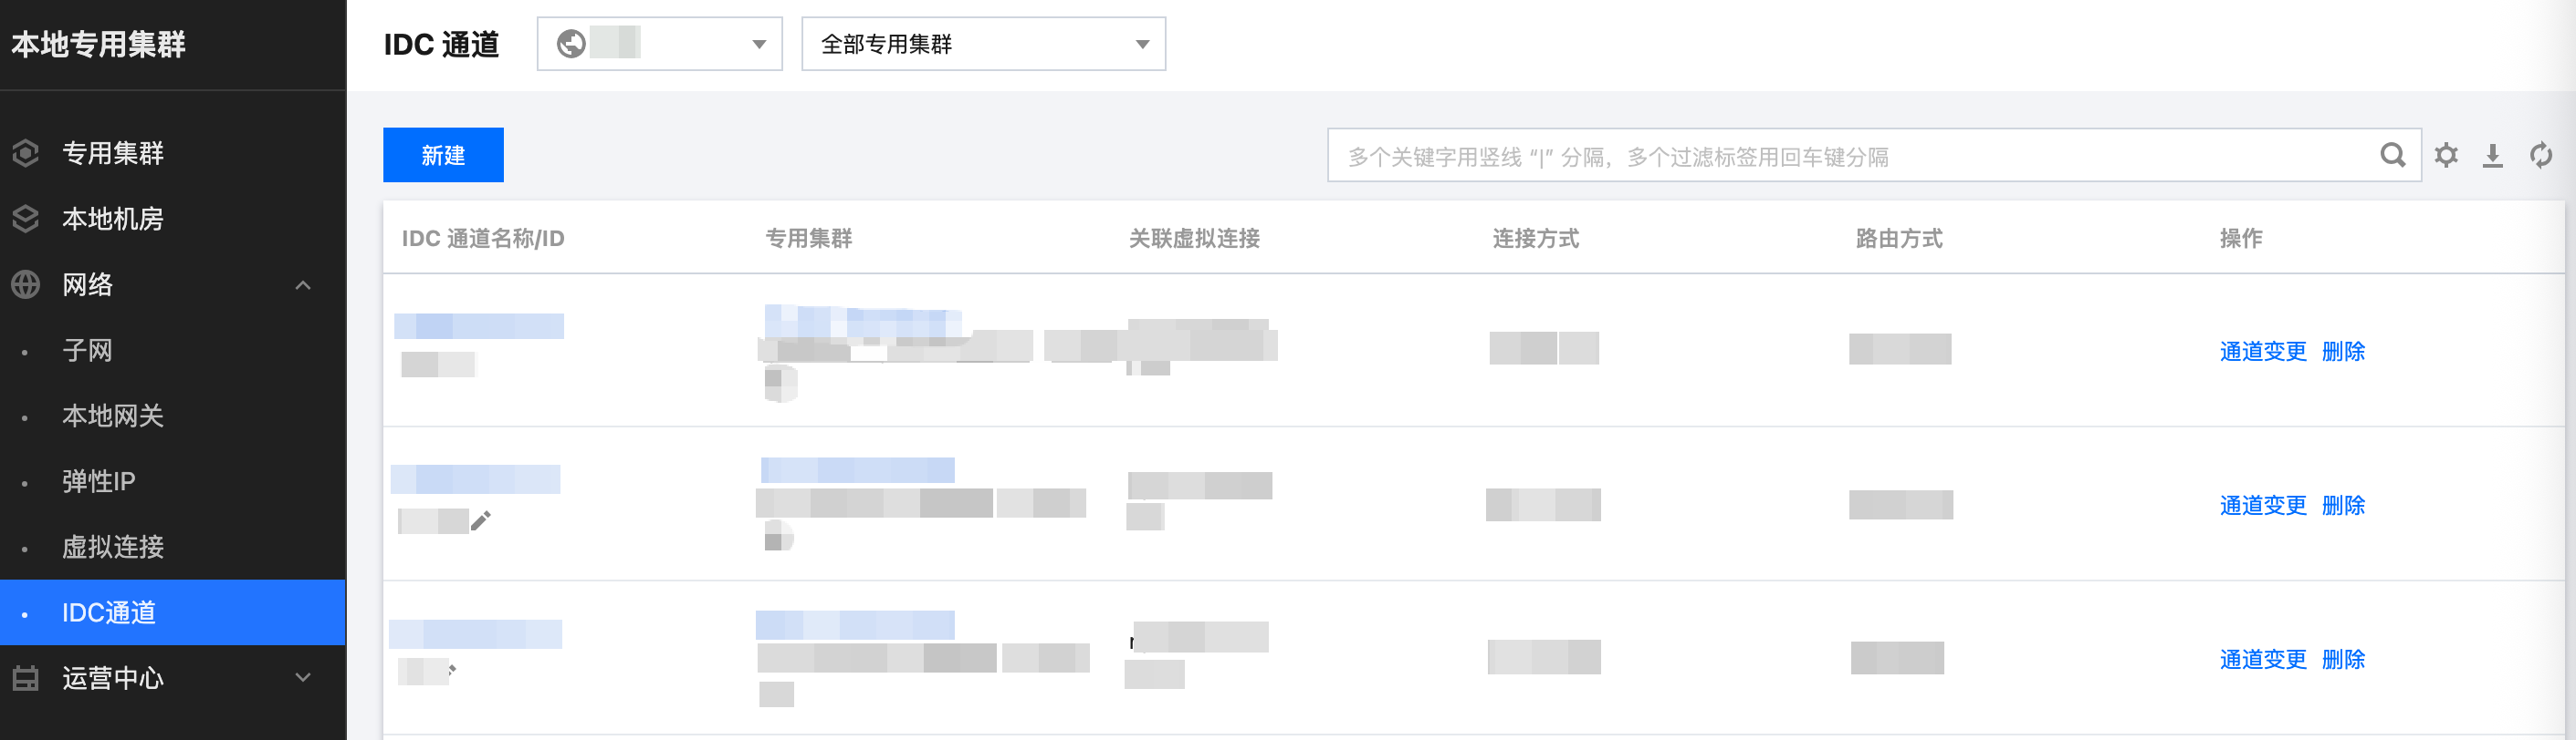This screenshot has height=740, width=2576.
Task: Select 弹性IP in the sidebar
Action: (x=99, y=481)
